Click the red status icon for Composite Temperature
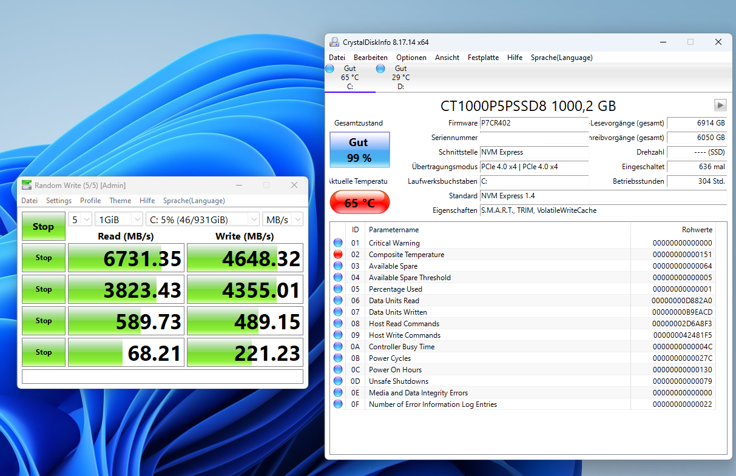Viewport: 736px width, 476px height. [338, 255]
